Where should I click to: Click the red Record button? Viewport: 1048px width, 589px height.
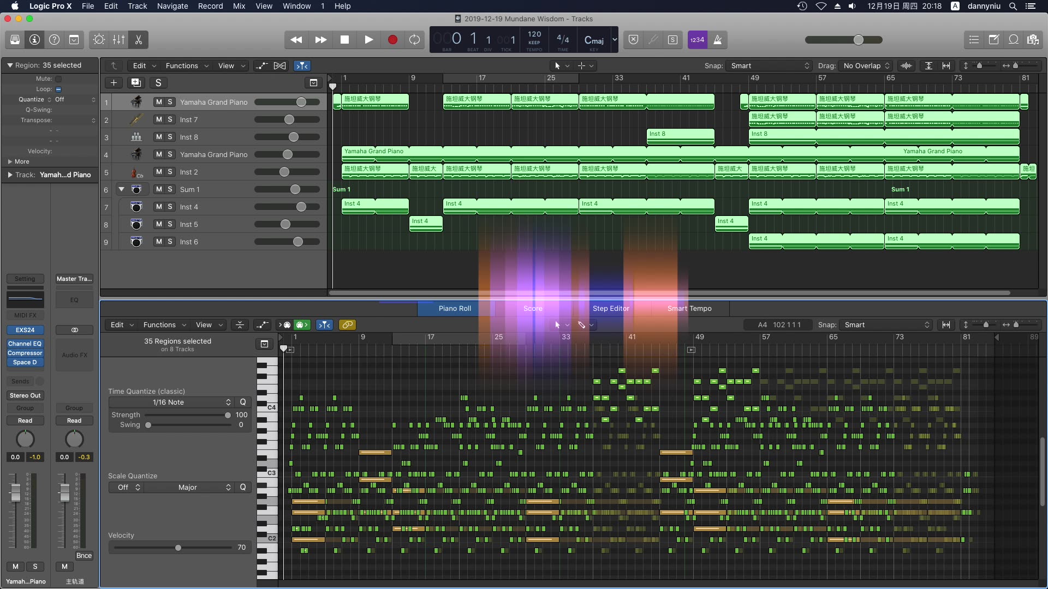[x=392, y=40]
